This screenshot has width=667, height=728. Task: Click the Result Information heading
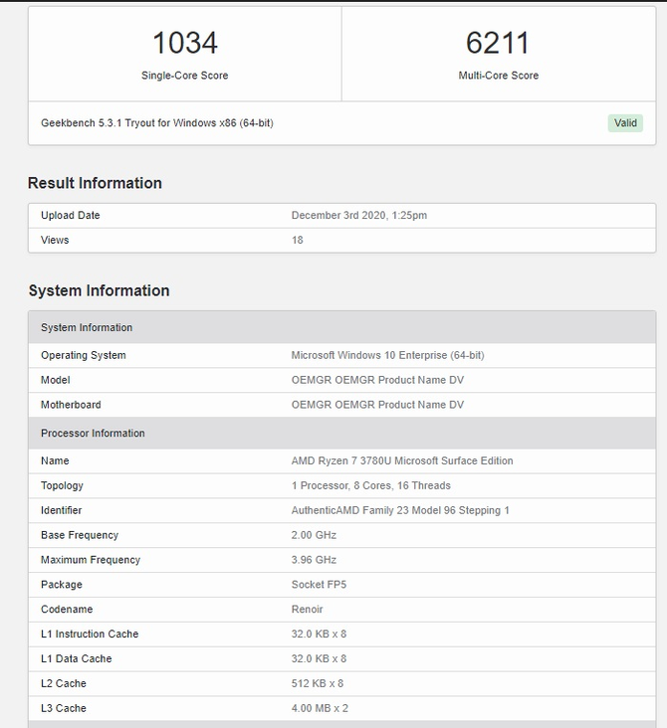(95, 183)
